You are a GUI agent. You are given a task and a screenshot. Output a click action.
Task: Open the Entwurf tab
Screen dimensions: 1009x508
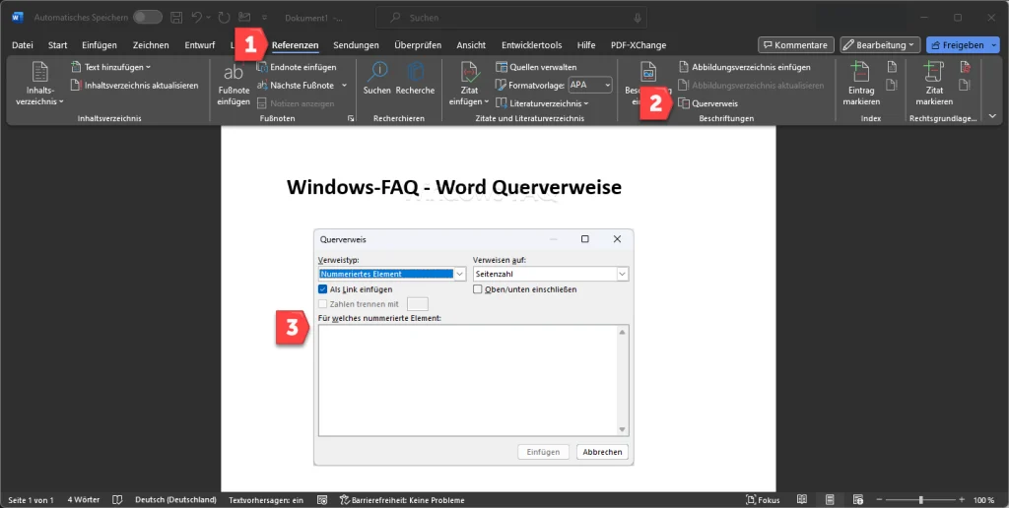coord(199,45)
